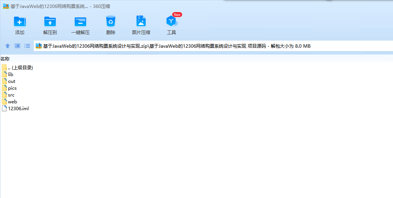393x198 pixels.
Task: Click the file icon beside 12306.iml
Action: tap(4, 109)
